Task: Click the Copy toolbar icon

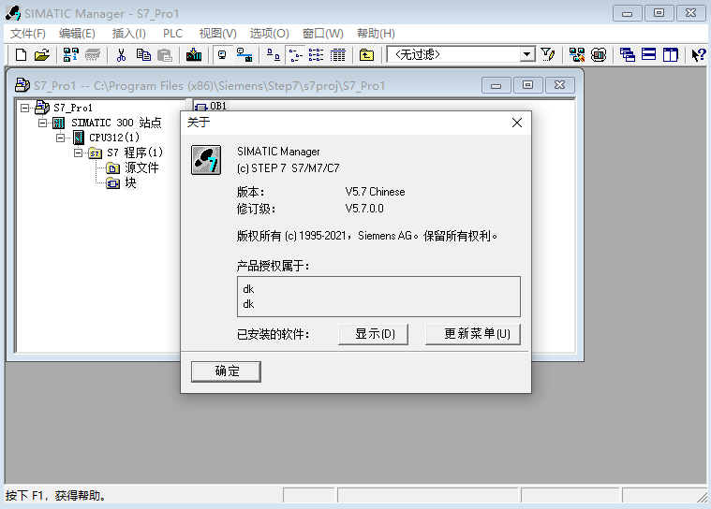Action: tap(143, 55)
